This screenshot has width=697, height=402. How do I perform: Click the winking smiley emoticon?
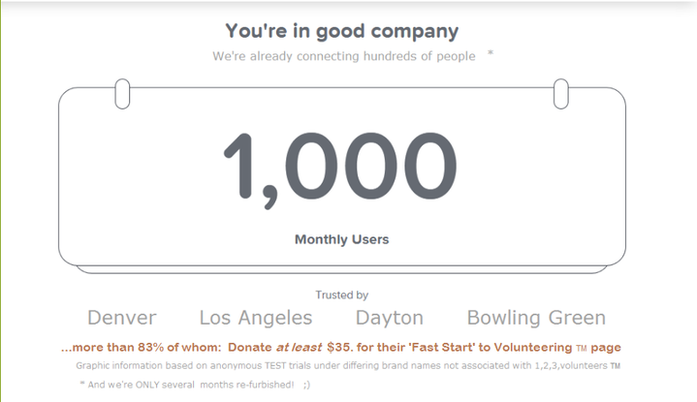(306, 385)
